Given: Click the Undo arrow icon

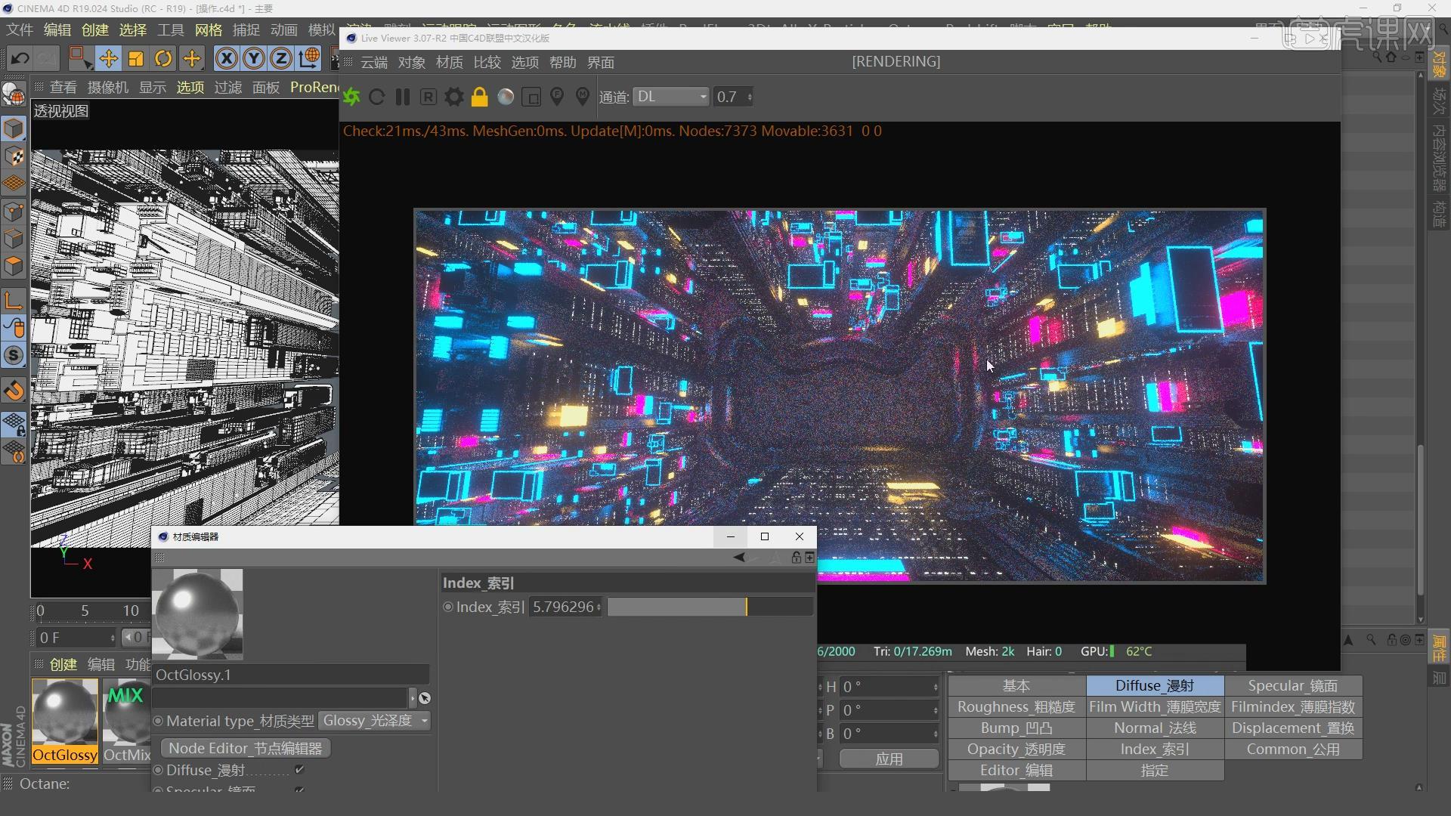Looking at the screenshot, I should pos(20,58).
